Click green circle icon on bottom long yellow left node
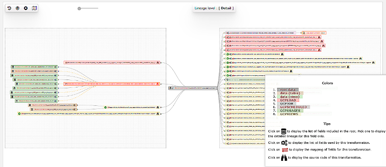 pos(19,114)
